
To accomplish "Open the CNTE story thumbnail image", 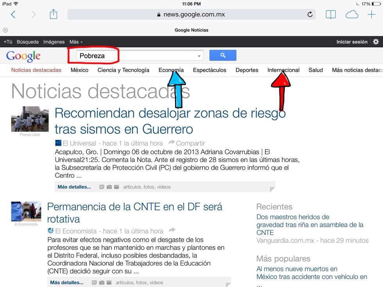I will [26, 211].
